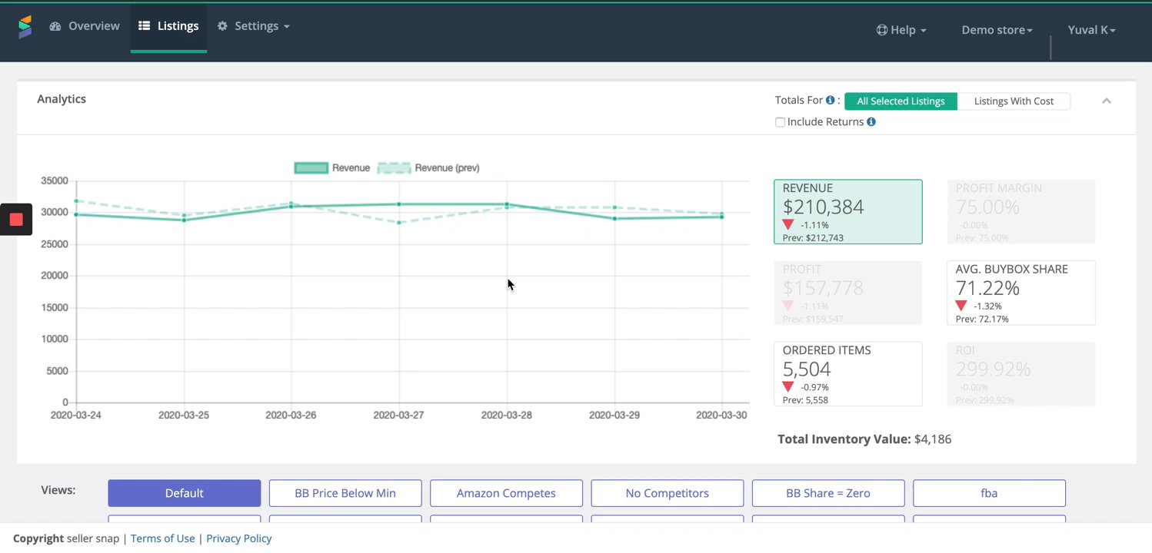Open the Privacy Policy link
The image size is (1152, 553).
click(x=239, y=538)
